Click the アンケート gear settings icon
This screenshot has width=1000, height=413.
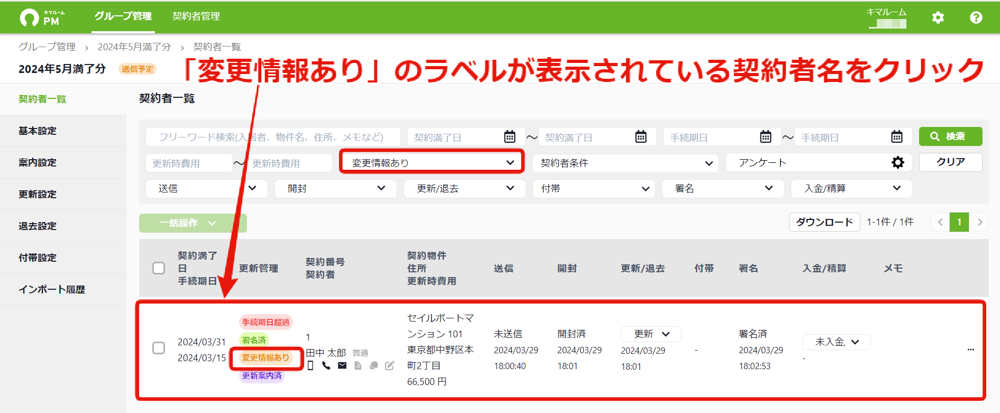tap(897, 162)
